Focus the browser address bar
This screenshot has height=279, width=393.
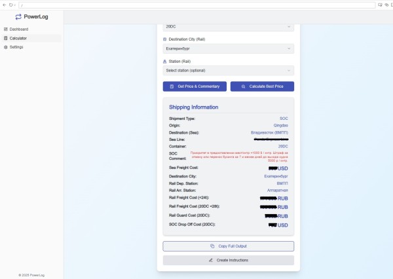pyautogui.click(x=197, y=5)
